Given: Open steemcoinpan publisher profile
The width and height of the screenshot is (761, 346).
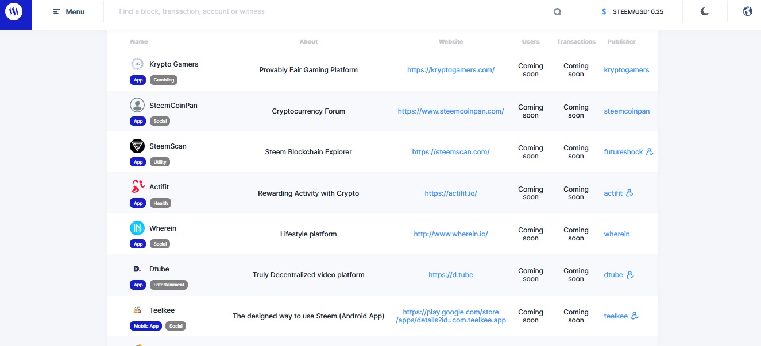Looking at the screenshot, I should coord(627,111).
